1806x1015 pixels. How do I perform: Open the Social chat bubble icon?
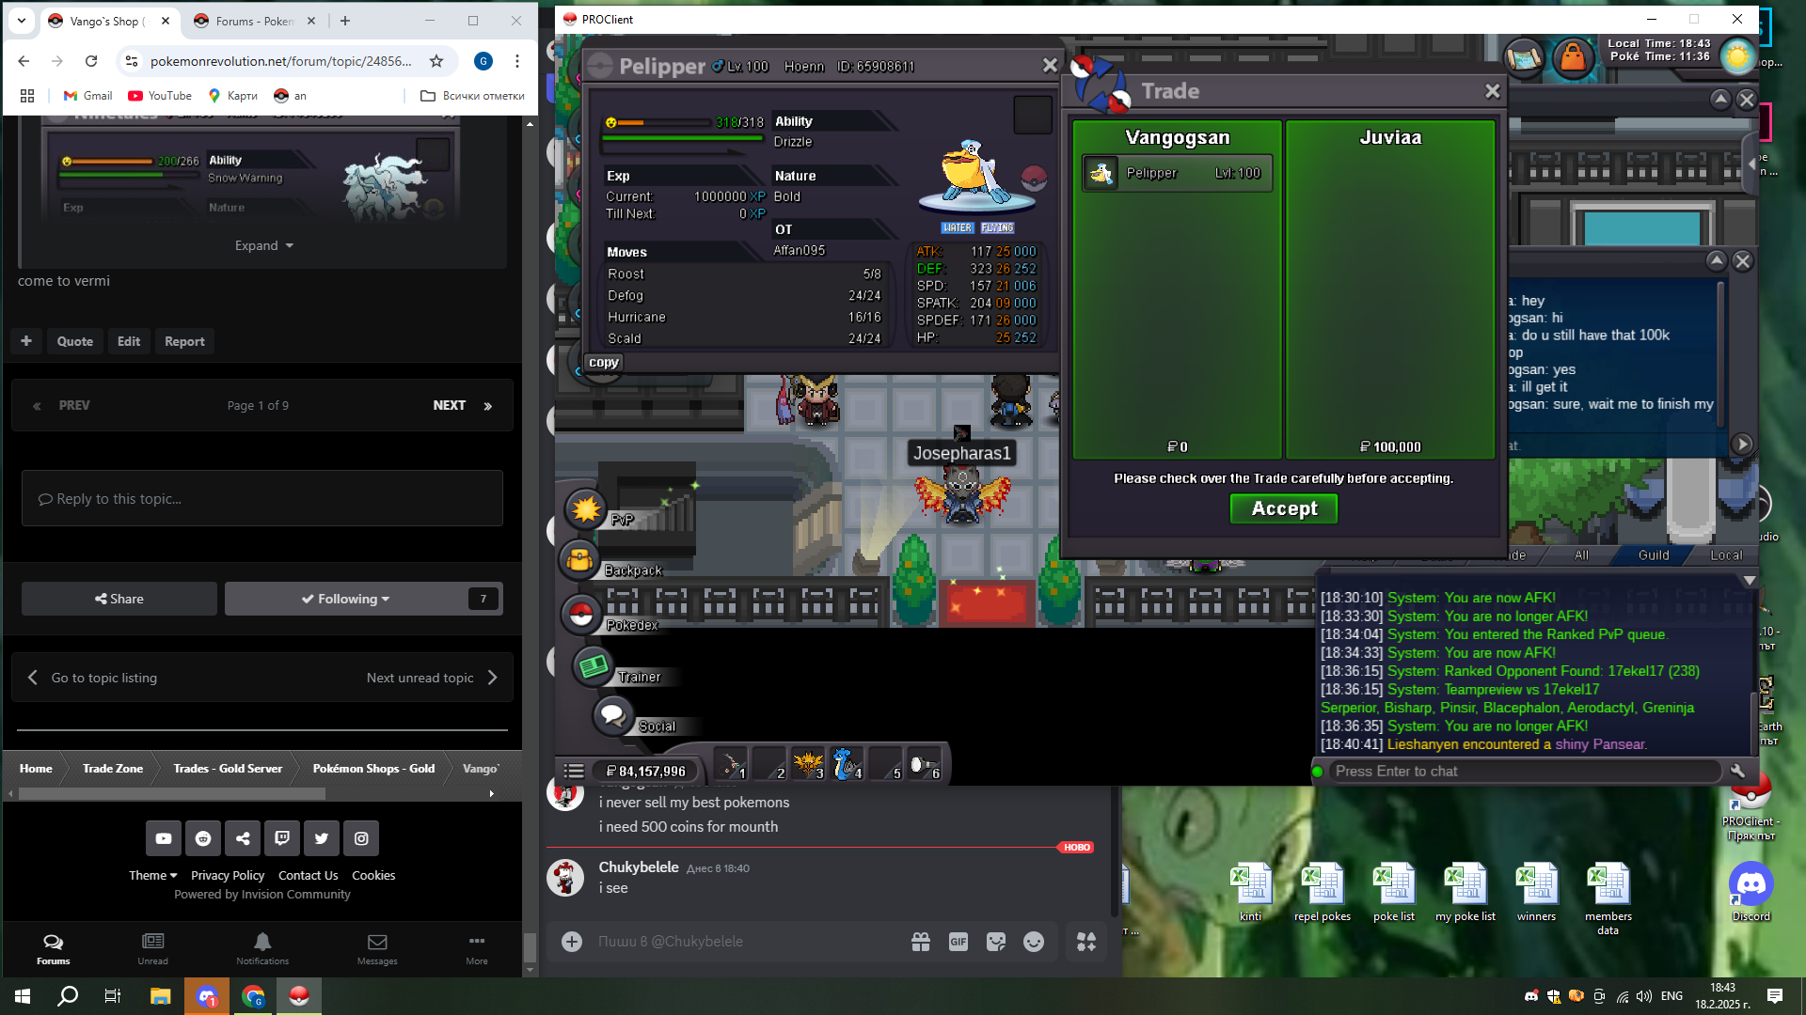pos(612,716)
